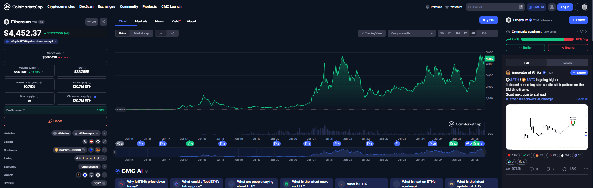The height and width of the screenshot is (188, 593).
Task: Open the first wallet icon in Wallets row
Action: 78,175
